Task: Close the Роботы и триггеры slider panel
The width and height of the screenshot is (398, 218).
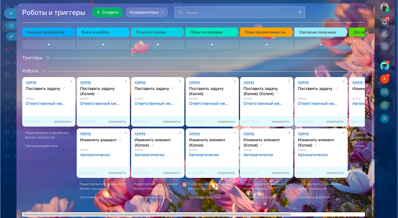Action: 11,13
